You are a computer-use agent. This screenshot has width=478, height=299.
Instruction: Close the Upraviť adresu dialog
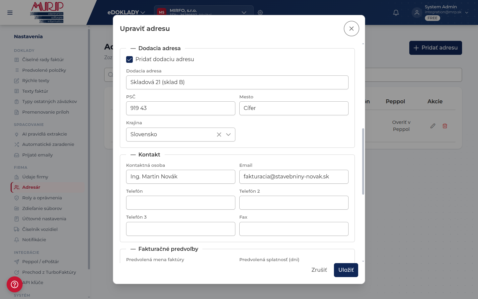pyautogui.click(x=352, y=29)
